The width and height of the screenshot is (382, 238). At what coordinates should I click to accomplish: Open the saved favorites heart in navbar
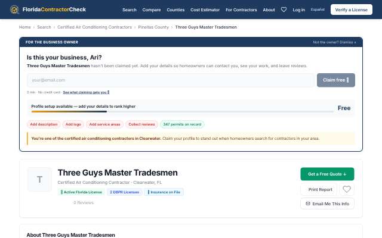pyautogui.click(x=284, y=10)
